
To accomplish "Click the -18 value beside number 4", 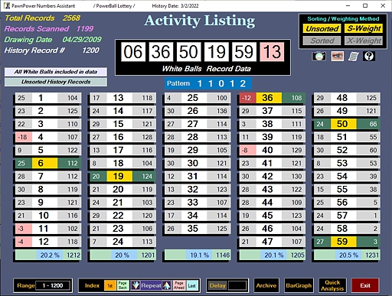I will 24,137.
